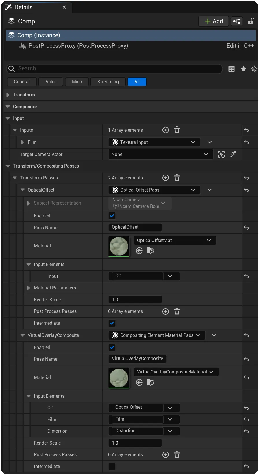Browse to OpticalOffsetMat in Content Browser
Viewport: 259px width, 475px height.
[x=150, y=251]
